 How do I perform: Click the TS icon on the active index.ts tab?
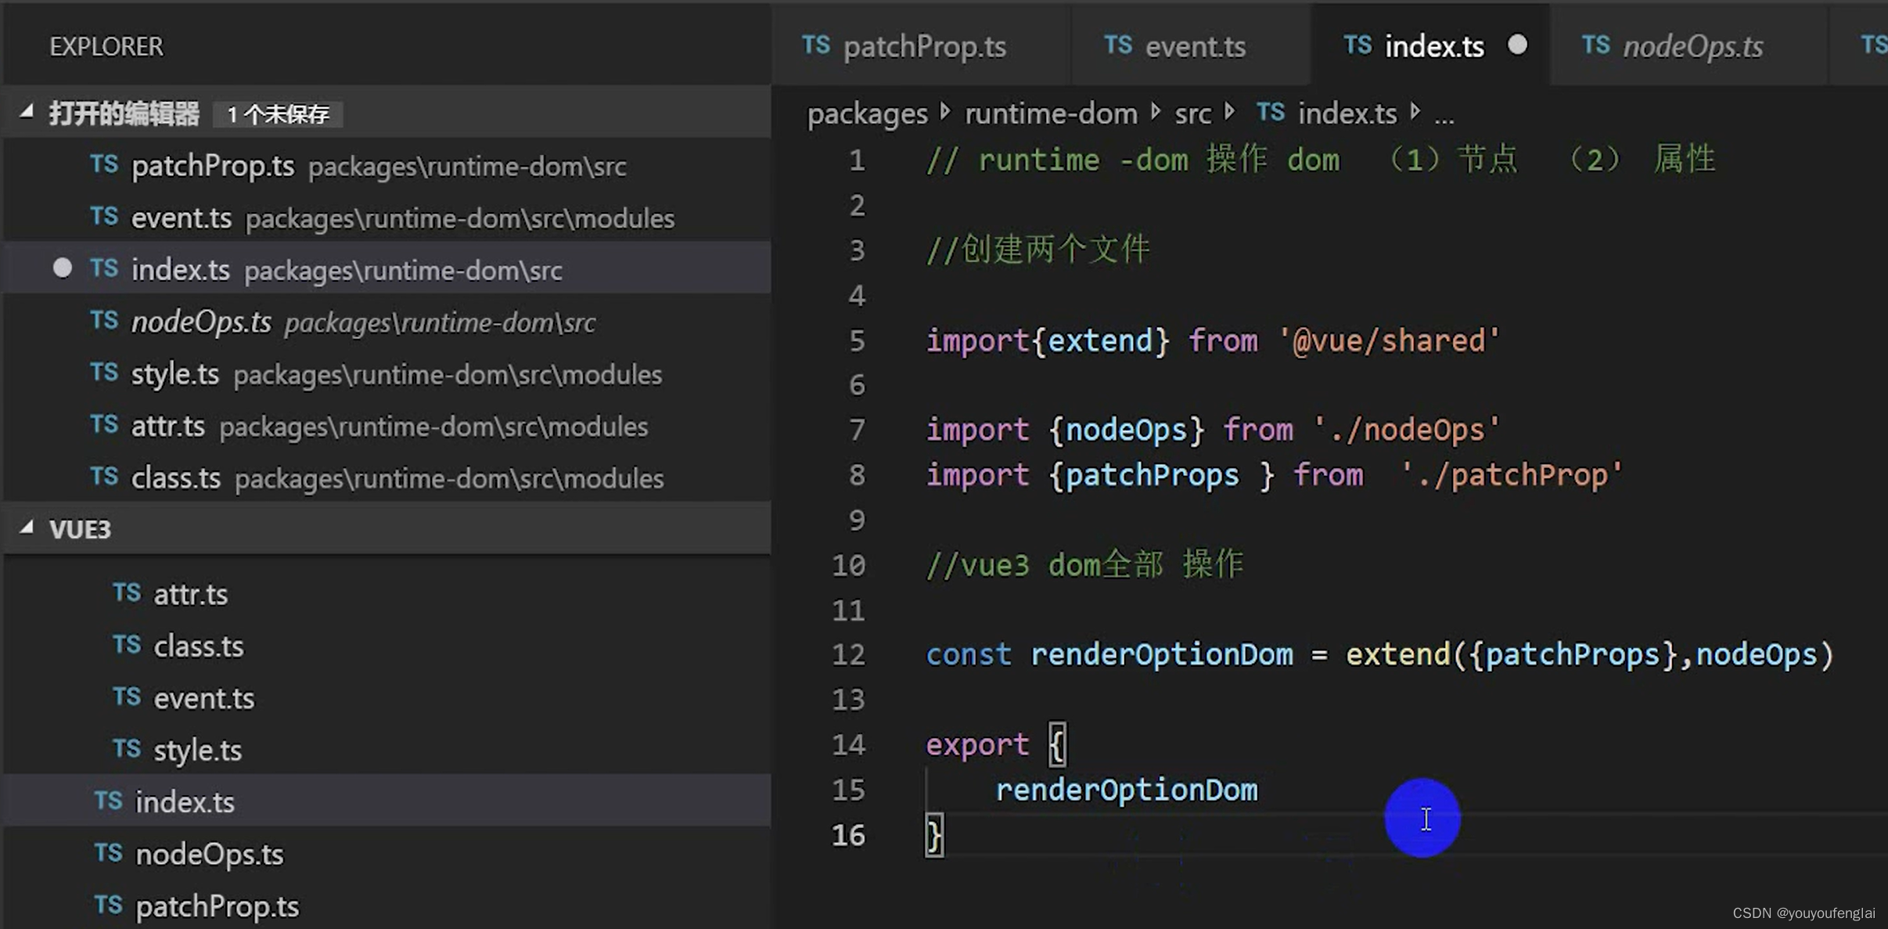click(1357, 45)
